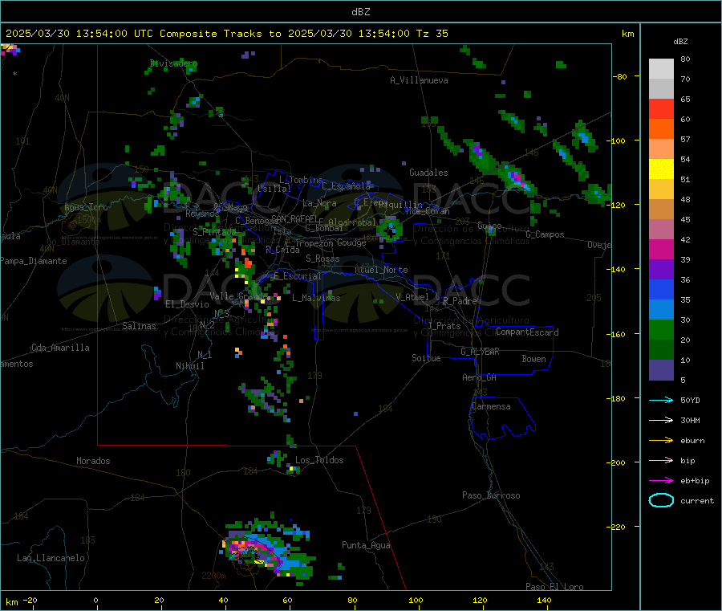Click the SAN_RAFAEL map label
The image size is (722, 611).
point(294,218)
